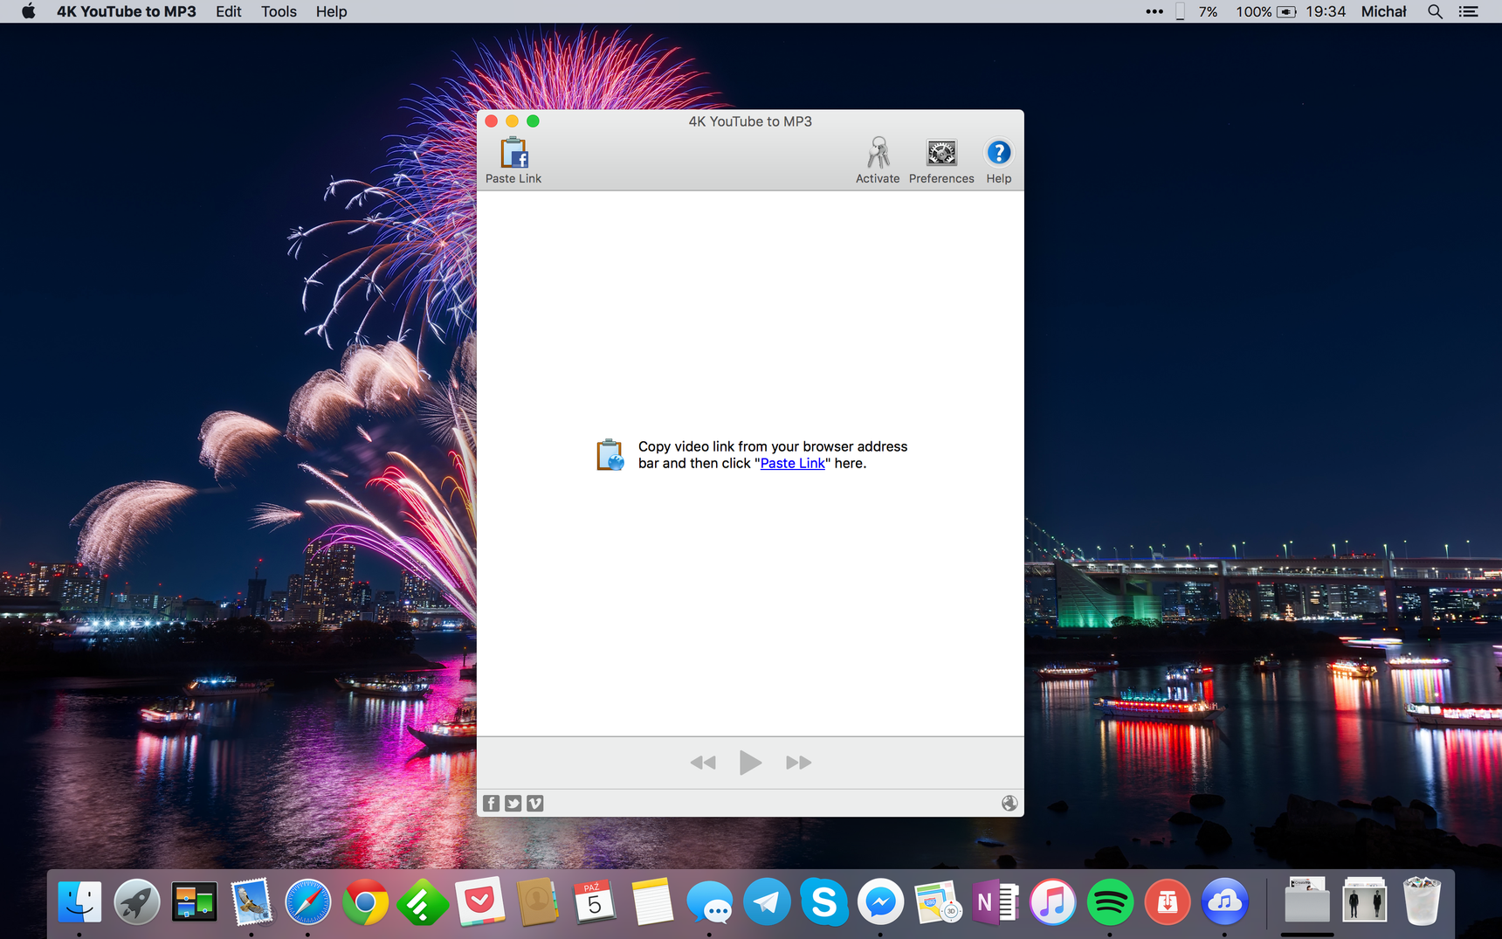The height and width of the screenshot is (939, 1502).
Task: Open Feedly in the Dock
Action: [423, 902]
